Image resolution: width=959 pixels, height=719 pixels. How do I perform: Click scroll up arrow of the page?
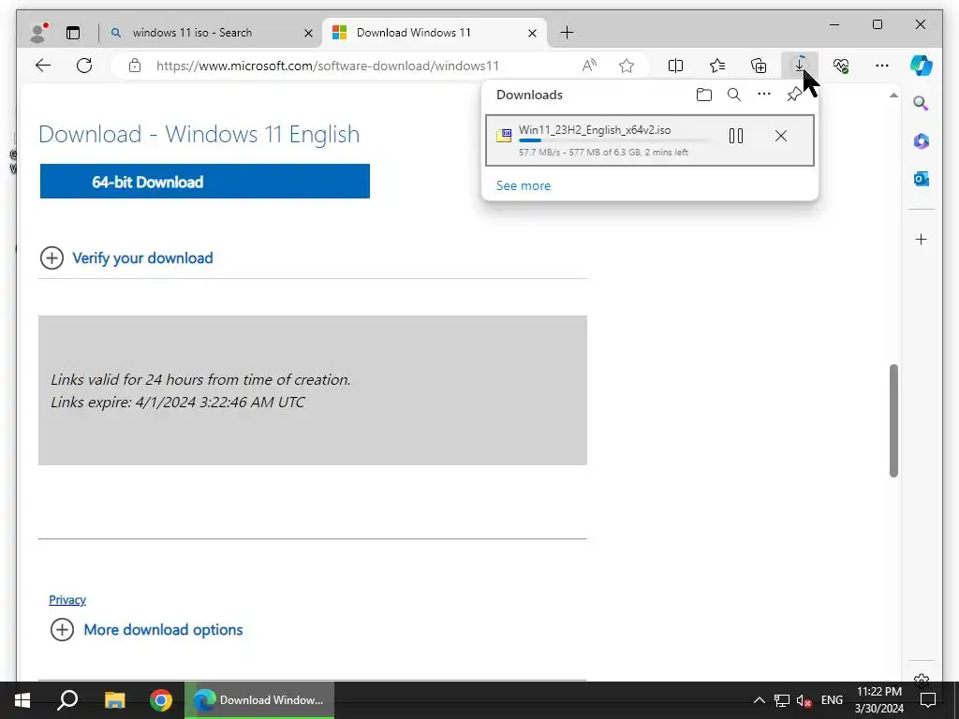pos(893,95)
